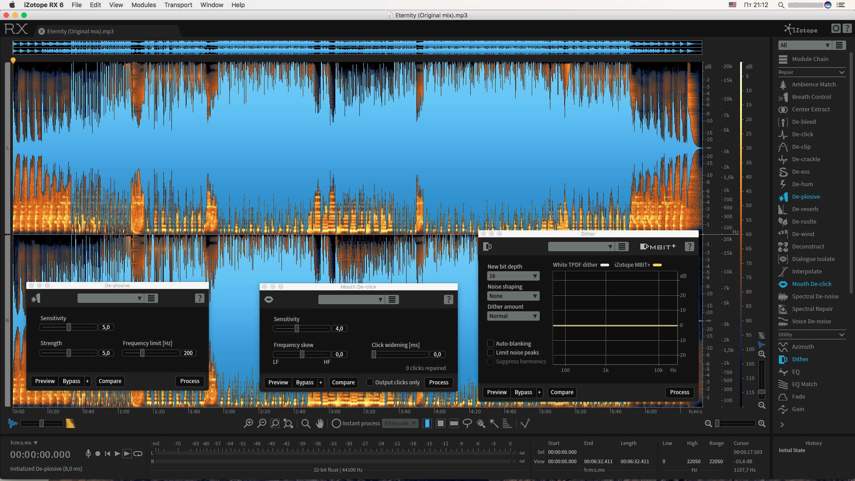The width and height of the screenshot is (855, 481).
Task: Click the Dither module icon in sidebar
Action: [783, 358]
